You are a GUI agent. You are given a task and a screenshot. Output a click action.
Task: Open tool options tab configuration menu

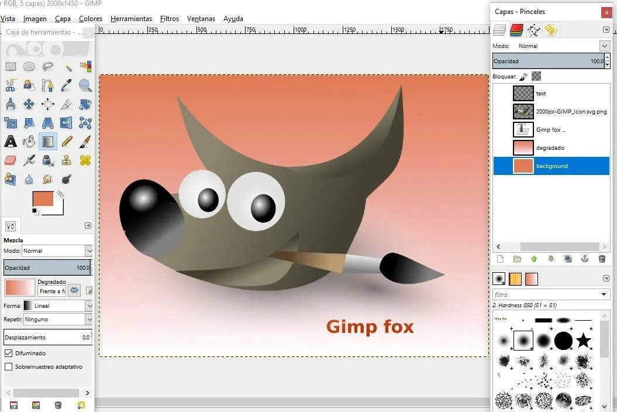[88, 225]
